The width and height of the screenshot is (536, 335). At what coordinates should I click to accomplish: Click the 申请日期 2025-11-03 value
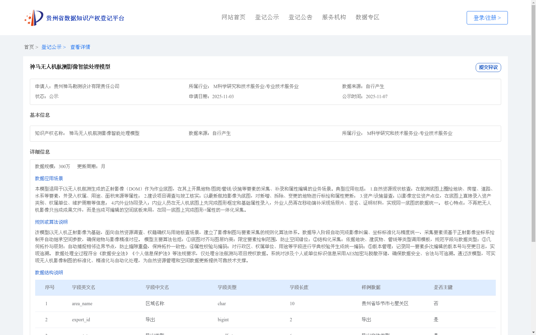pyautogui.click(x=223, y=96)
